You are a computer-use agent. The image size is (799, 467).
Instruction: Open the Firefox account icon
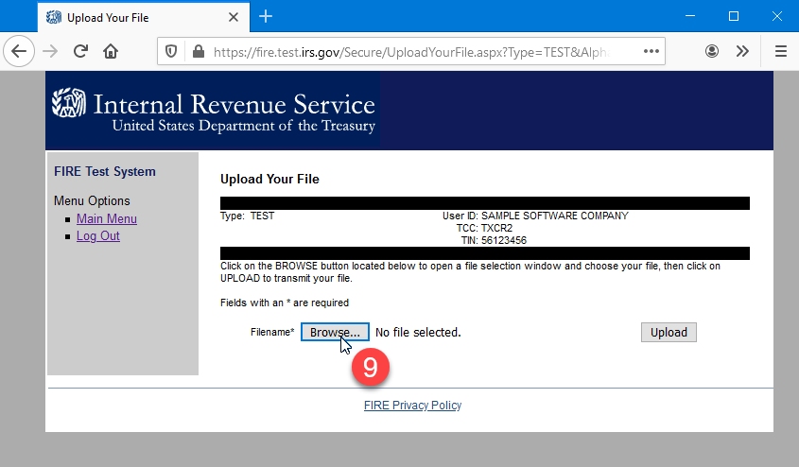(x=712, y=51)
